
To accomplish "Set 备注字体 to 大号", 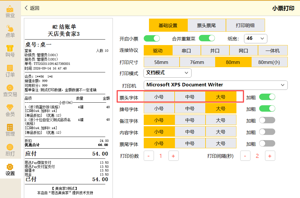I will click(221, 120).
